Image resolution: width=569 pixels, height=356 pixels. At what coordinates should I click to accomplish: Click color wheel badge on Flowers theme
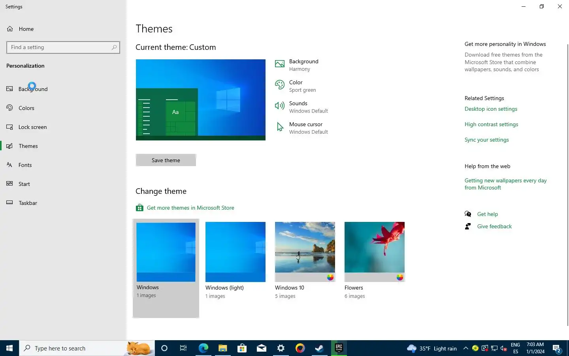[400, 277]
